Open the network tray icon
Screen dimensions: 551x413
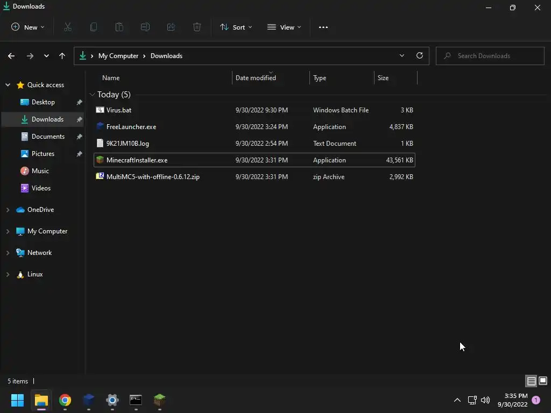(472, 400)
